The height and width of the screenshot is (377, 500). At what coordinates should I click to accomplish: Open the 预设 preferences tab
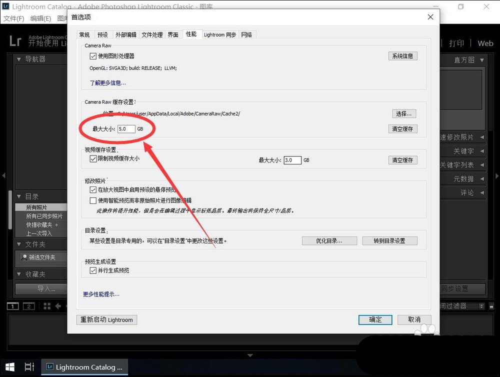[102, 34]
